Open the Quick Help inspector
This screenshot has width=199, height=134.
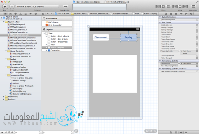[x=171, y=14]
